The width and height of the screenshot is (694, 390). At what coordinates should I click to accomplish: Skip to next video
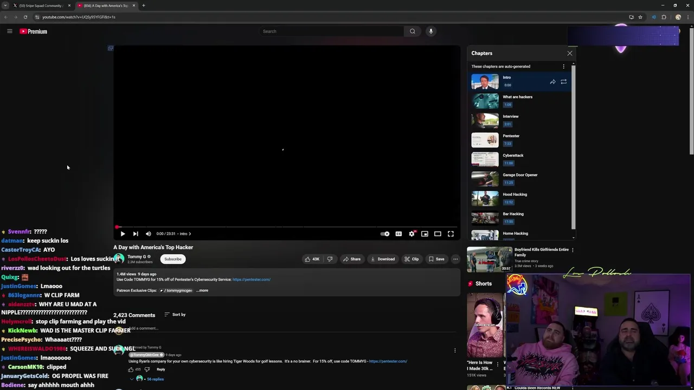(x=136, y=234)
